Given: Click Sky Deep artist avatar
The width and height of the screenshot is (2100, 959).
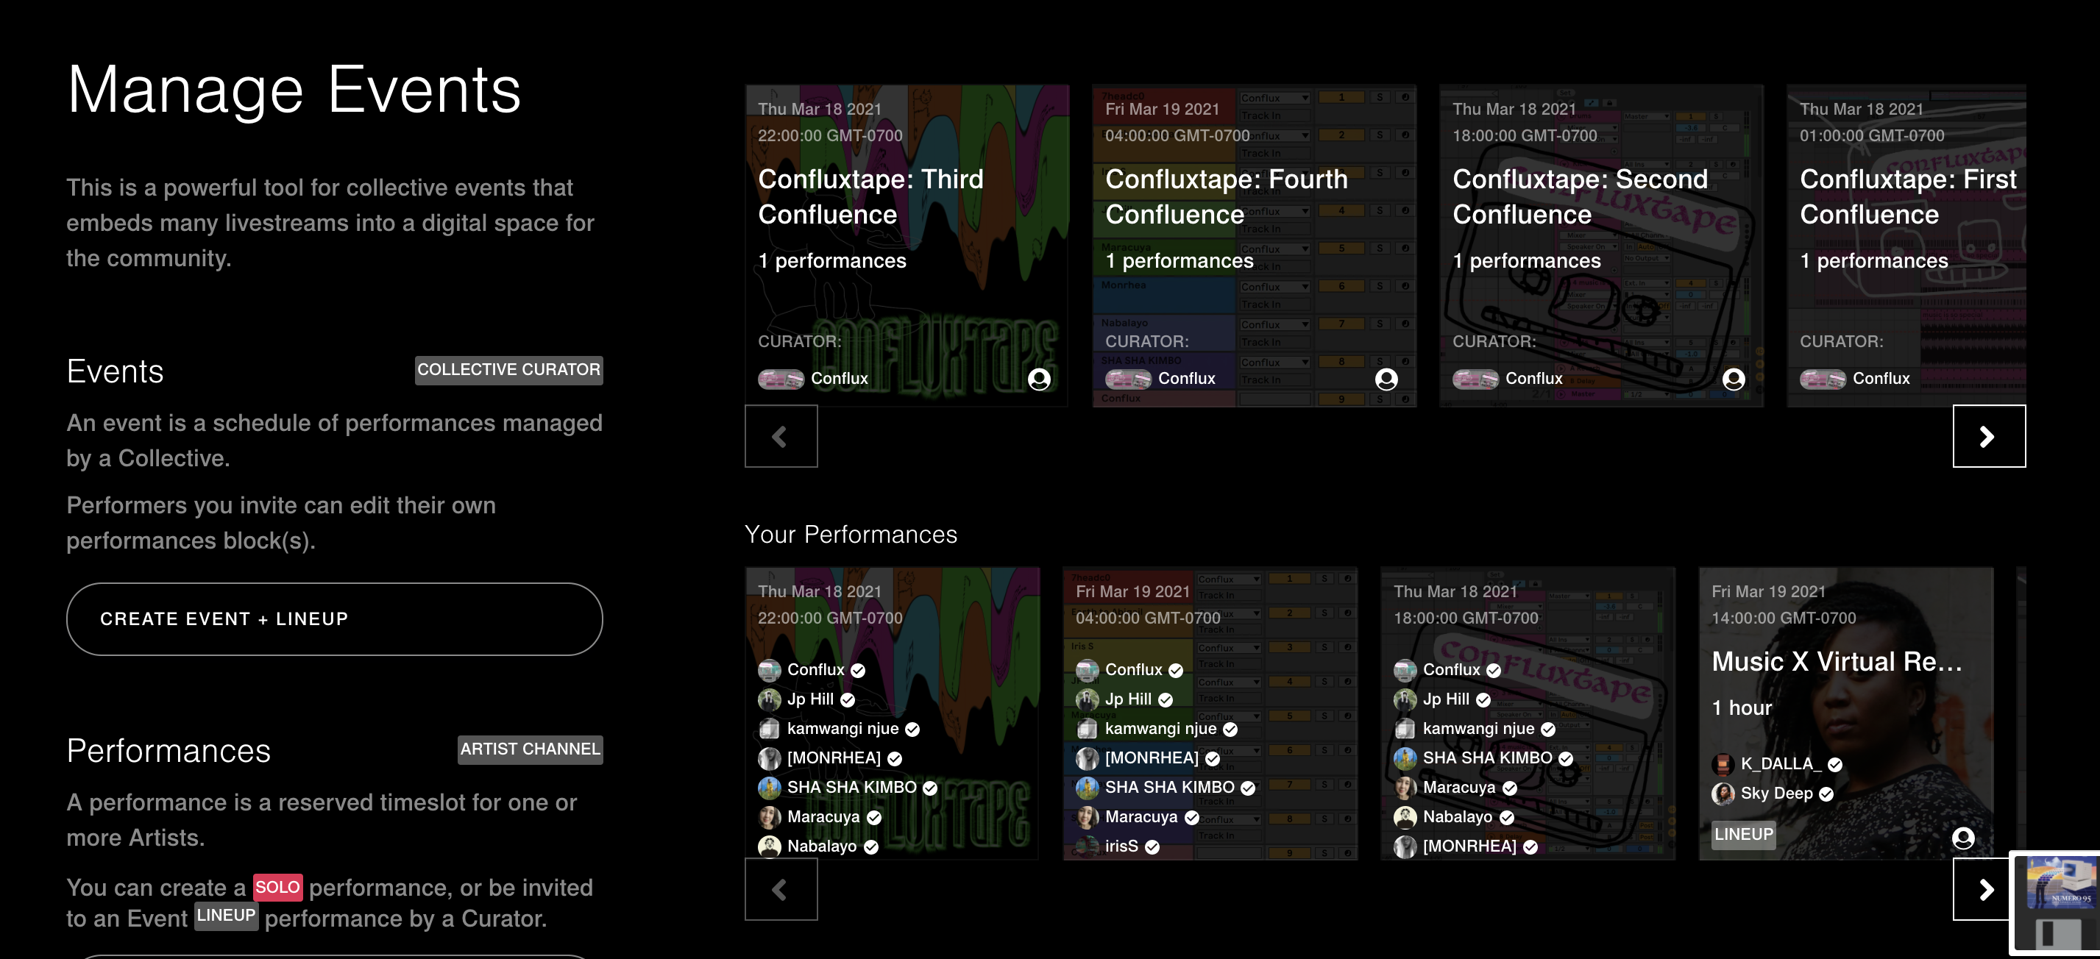Looking at the screenshot, I should click(x=1723, y=794).
